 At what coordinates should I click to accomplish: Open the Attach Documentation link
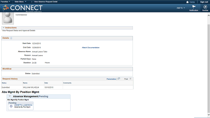[x=91, y=48]
